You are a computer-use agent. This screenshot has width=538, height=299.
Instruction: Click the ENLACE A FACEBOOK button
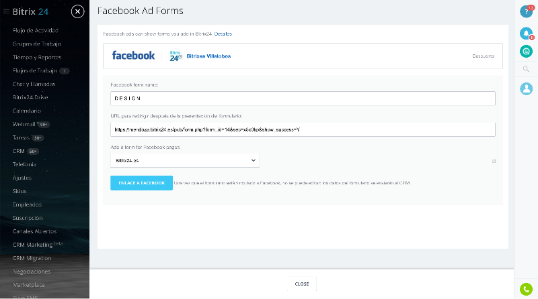point(141,183)
